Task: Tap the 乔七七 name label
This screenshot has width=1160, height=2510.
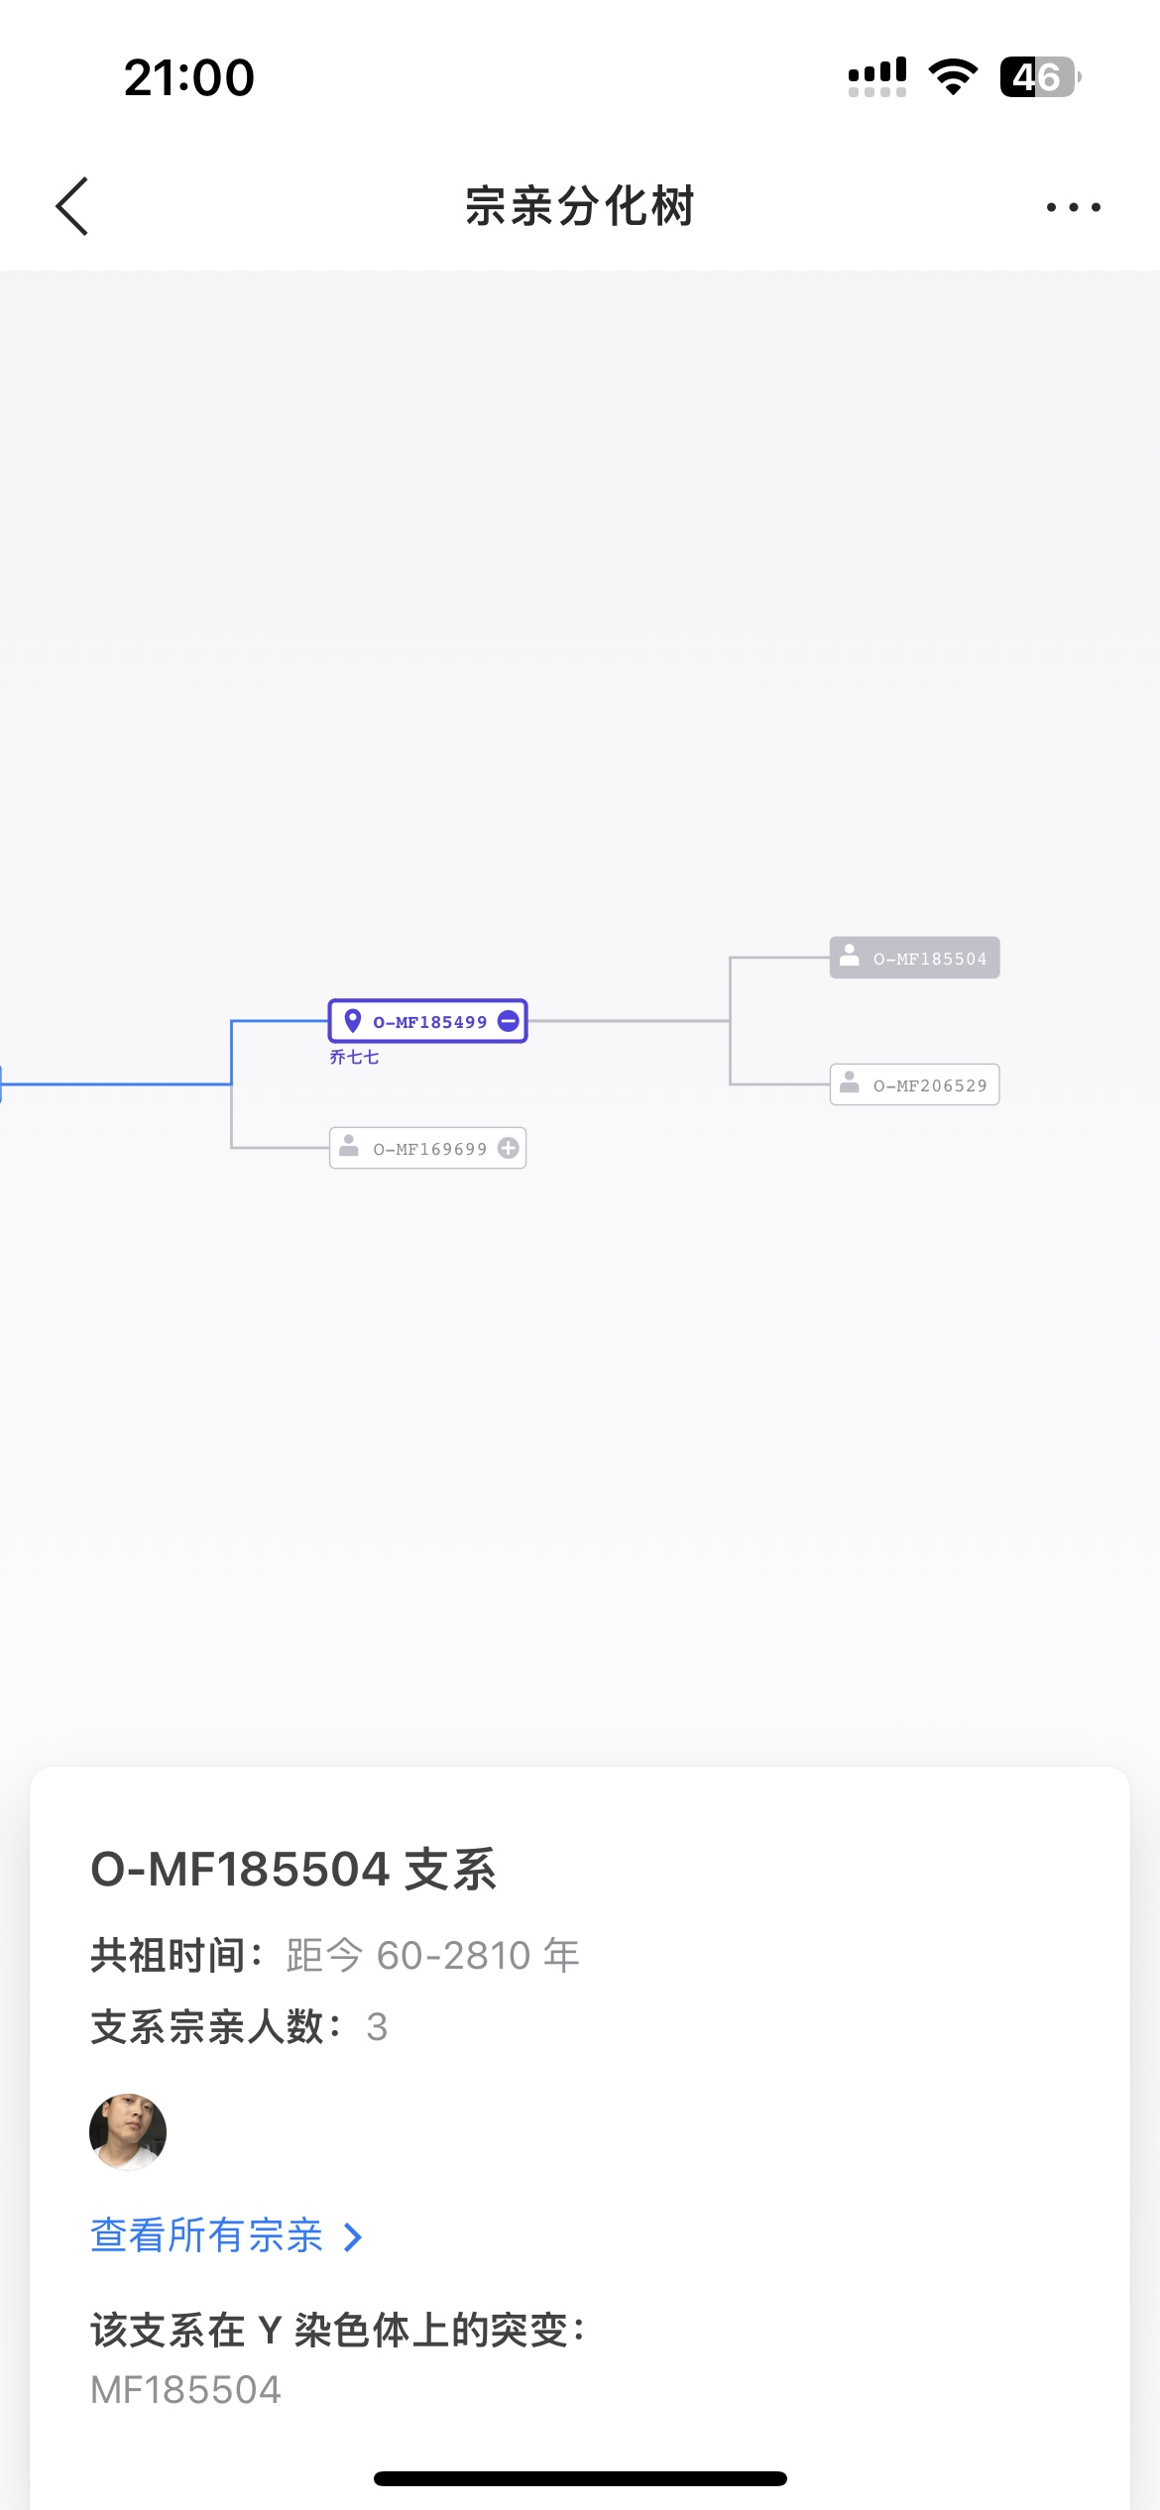Action: click(354, 1058)
